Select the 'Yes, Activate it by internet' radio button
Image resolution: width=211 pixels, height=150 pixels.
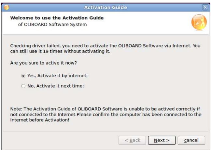click(22, 76)
